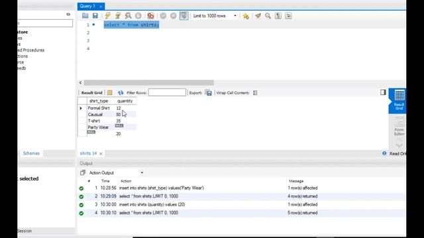Open the Schemas tab in navigator

(x=31, y=153)
